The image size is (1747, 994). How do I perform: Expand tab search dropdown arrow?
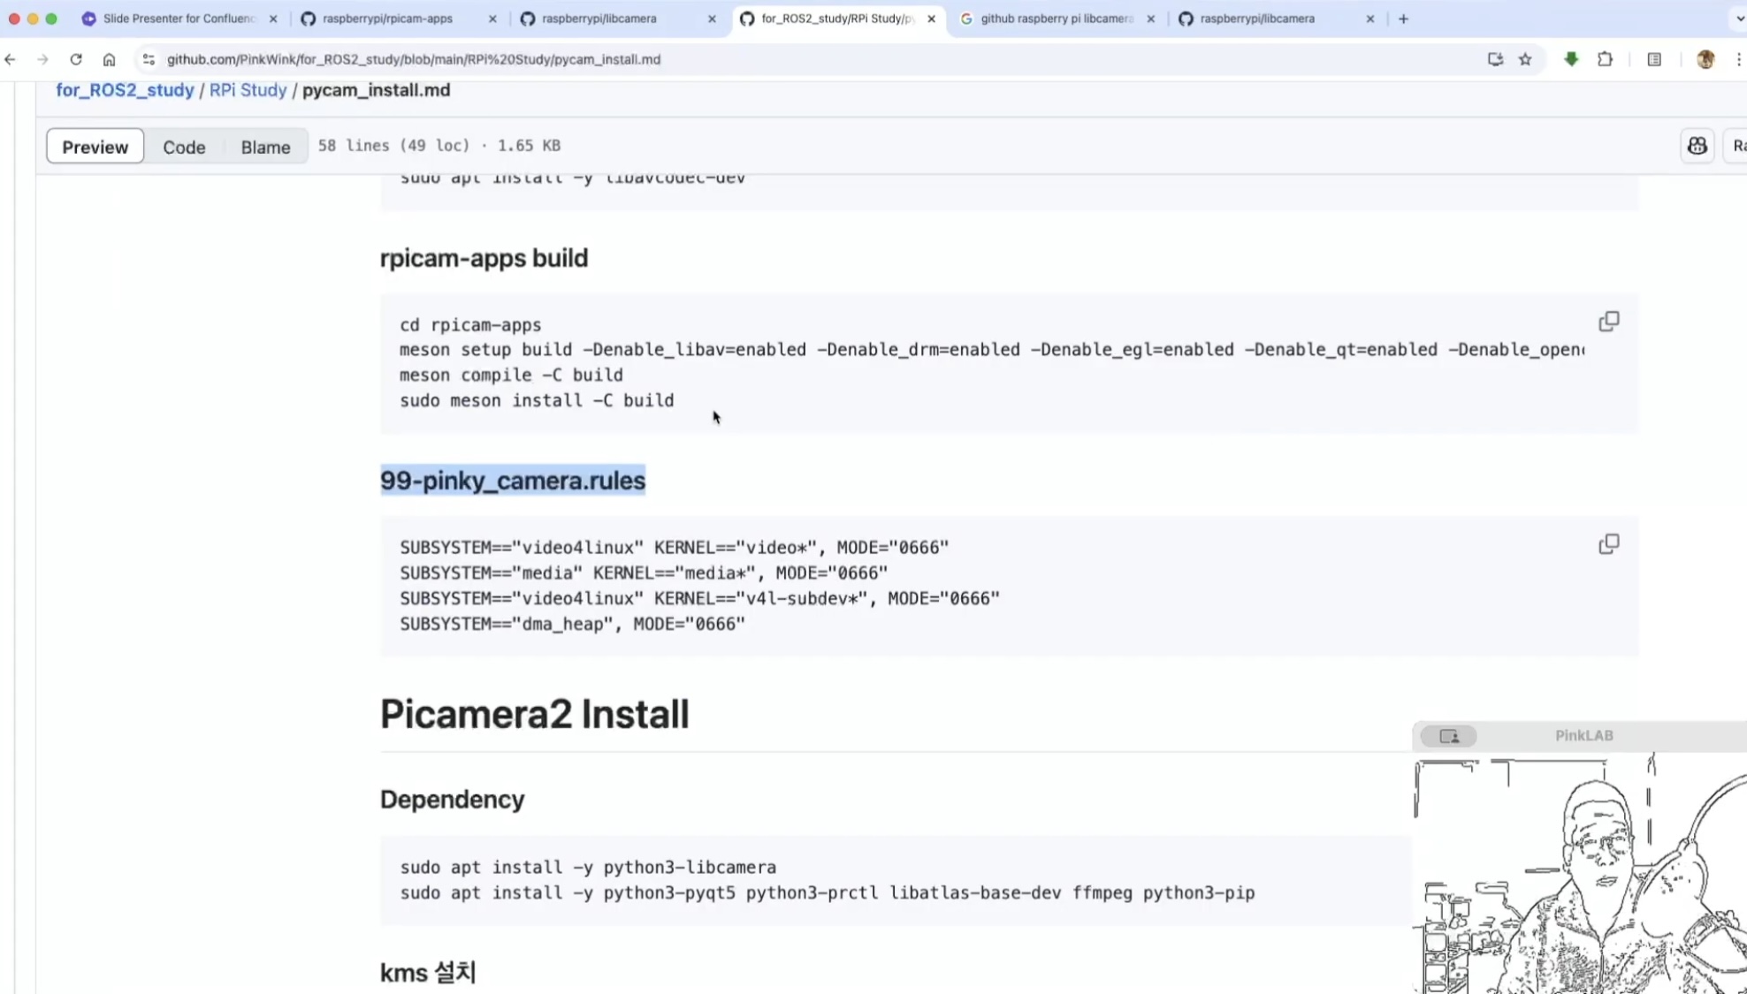(1739, 19)
